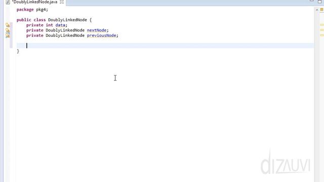Click the 'package' keyword
Image resolution: width=324 pixels, height=182 pixels.
pyautogui.click(x=25, y=10)
